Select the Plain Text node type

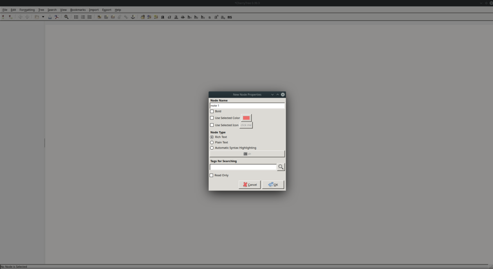(x=212, y=142)
